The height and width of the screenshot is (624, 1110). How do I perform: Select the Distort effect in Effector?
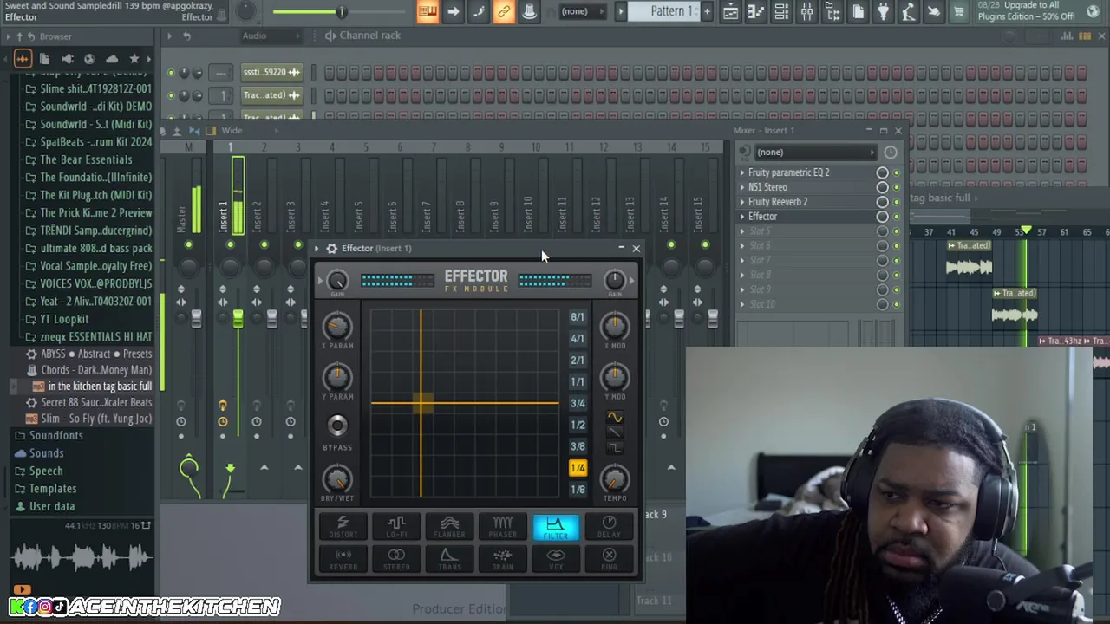[343, 526]
